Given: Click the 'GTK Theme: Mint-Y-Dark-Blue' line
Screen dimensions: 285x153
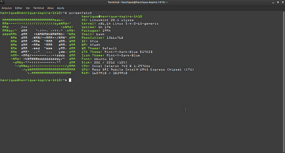Looking at the screenshot, I should point(117,52).
